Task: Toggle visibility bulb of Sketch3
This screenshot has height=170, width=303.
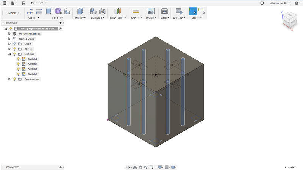Action: tap(18, 69)
